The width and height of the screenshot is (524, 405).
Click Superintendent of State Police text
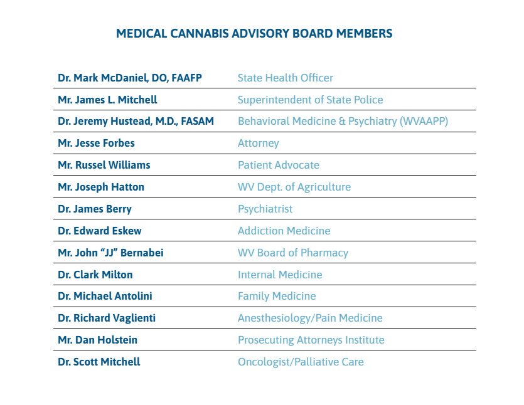pyautogui.click(x=310, y=100)
